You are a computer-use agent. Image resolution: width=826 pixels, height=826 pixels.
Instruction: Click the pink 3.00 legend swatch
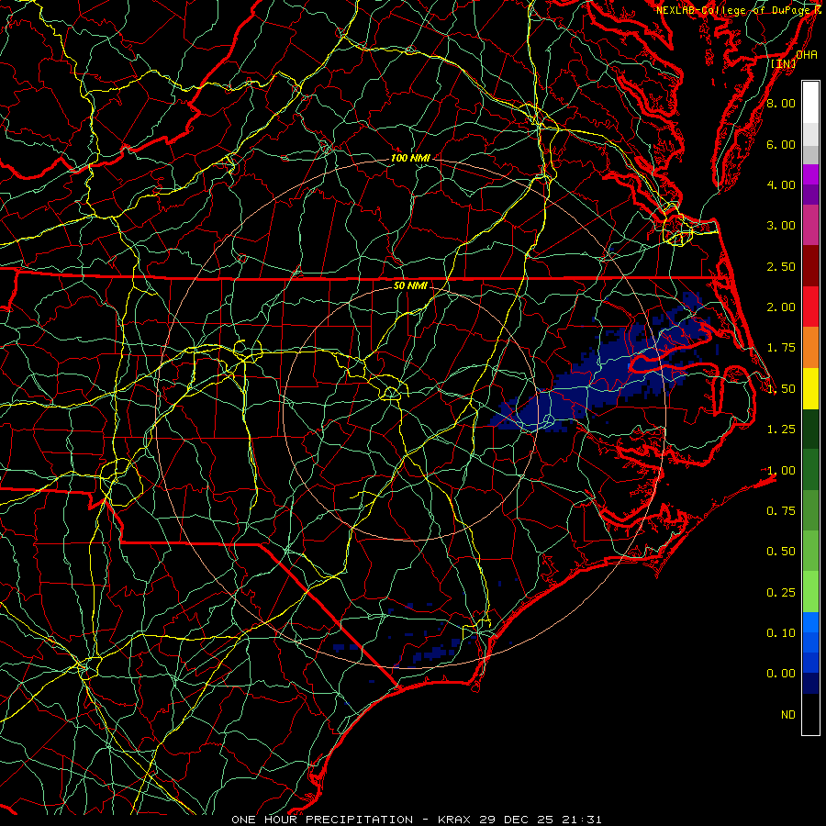click(810, 225)
